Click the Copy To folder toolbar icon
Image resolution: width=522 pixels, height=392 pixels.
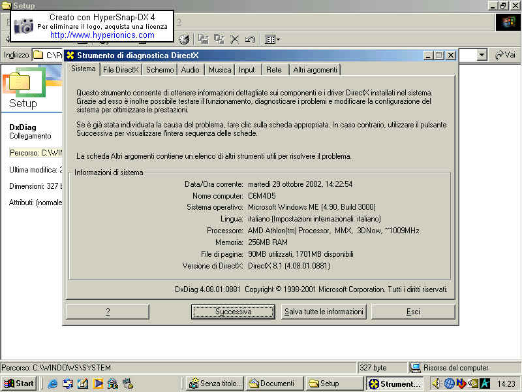pos(219,39)
